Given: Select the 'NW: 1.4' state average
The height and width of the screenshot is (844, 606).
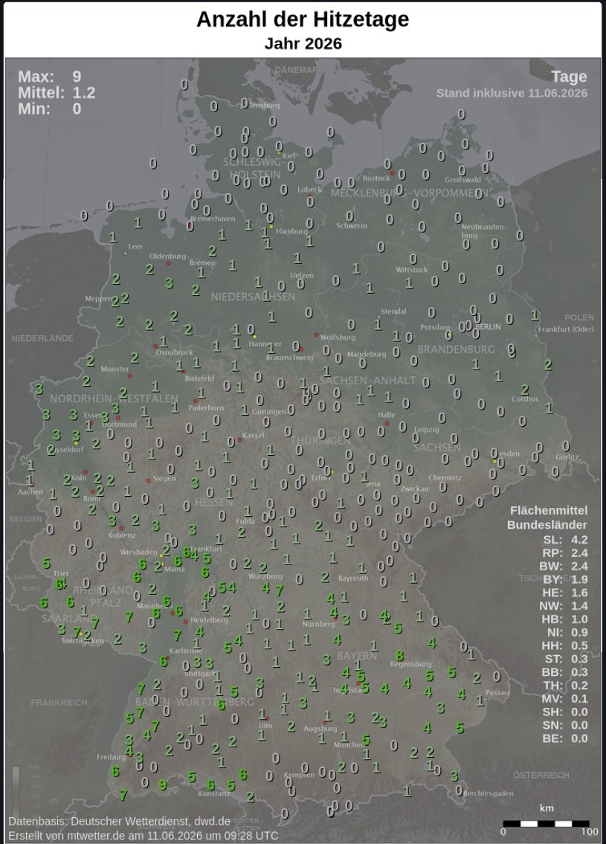Looking at the screenshot, I should coord(564,606).
